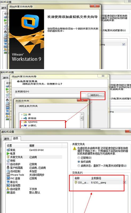Toggle the folder checkbox behind the welcome wizard
This screenshot has width=131, height=213.
coord(124,44)
